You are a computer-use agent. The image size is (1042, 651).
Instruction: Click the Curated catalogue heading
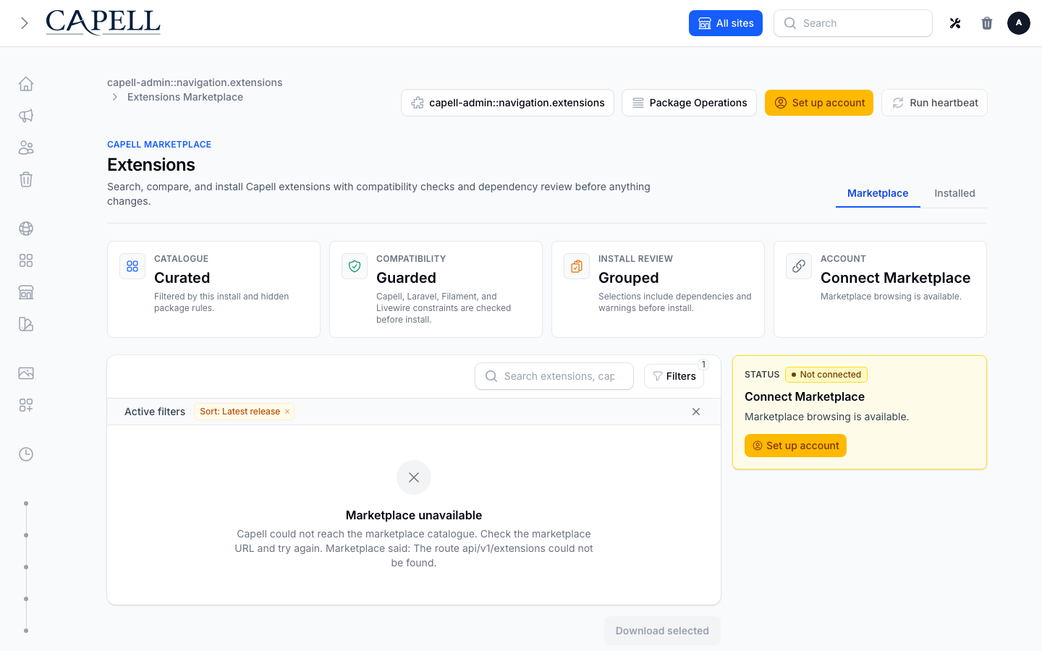point(182,278)
